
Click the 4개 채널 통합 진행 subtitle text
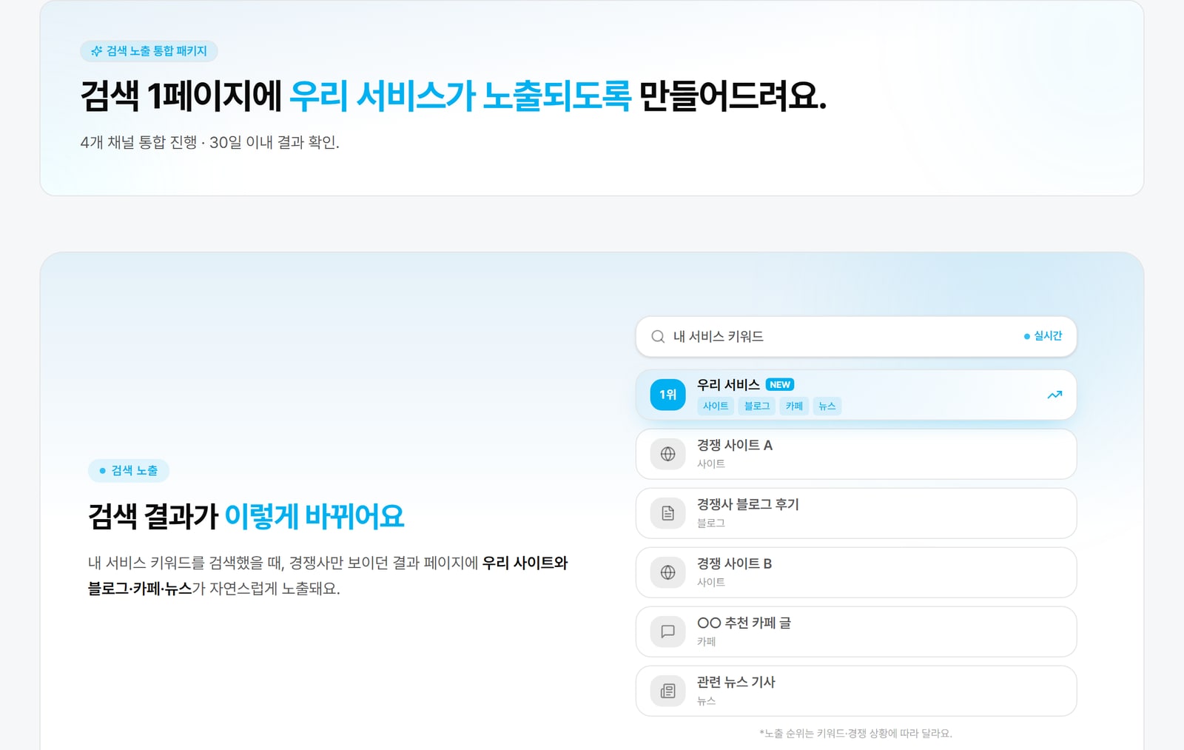(210, 142)
